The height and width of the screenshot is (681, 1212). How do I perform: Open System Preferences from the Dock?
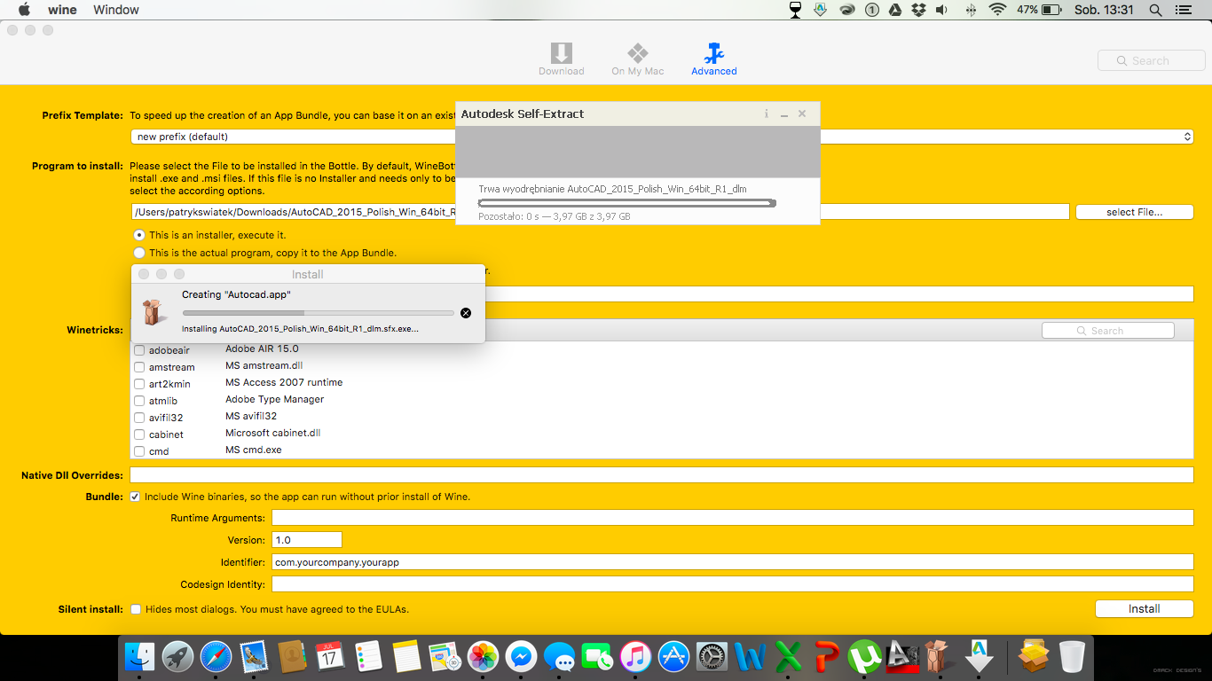(x=712, y=656)
